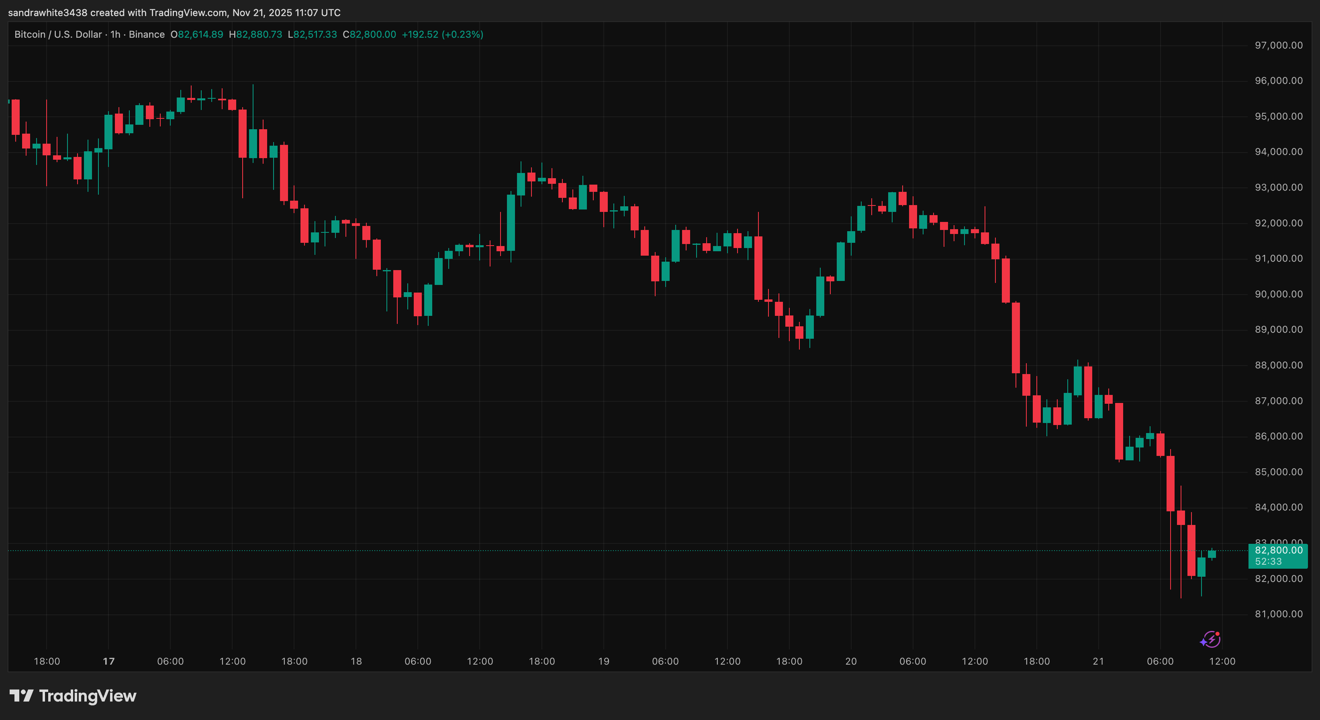Click the TradingView logo icon
The height and width of the screenshot is (720, 1320).
(x=22, y=696)
